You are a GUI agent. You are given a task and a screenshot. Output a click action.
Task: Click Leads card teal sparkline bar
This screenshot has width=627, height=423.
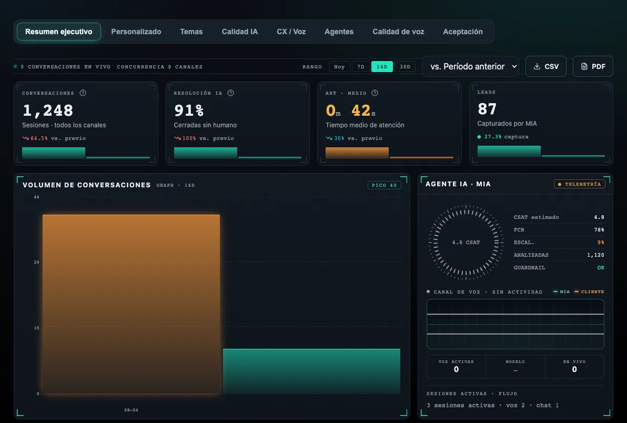pyautogui.click(x=509, y=152)
